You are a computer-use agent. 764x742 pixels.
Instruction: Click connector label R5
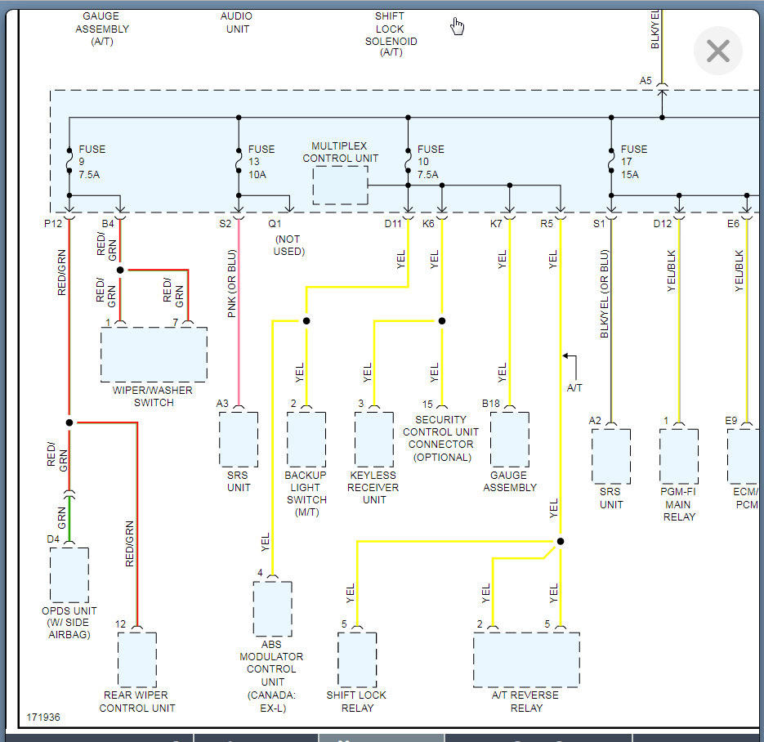tap(547, 224)
